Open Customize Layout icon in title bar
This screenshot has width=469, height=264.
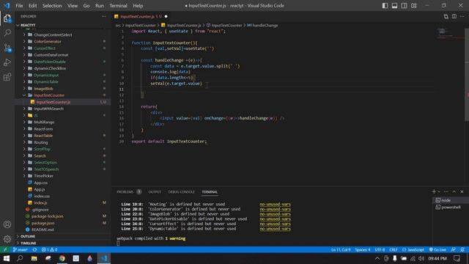(413, 6)
